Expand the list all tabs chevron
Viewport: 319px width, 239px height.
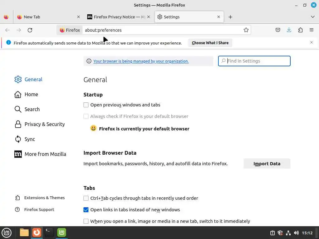(x=313, y=17)
